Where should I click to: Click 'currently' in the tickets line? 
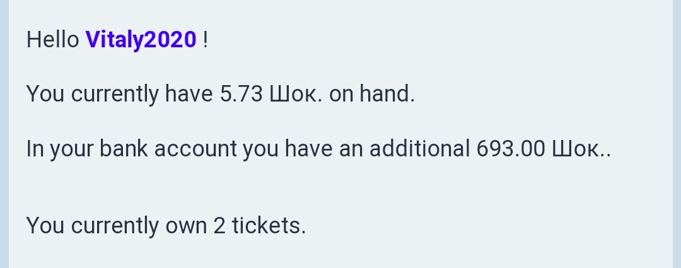click(115, 225)
